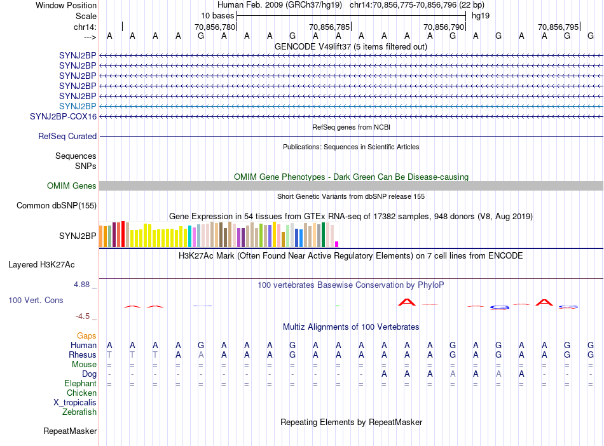The height and width of the screenshot is (446, 604).
Task: Click 'Short Genetic Variants from dbSNP release 155' title
Action: click(x=351, y=196)
